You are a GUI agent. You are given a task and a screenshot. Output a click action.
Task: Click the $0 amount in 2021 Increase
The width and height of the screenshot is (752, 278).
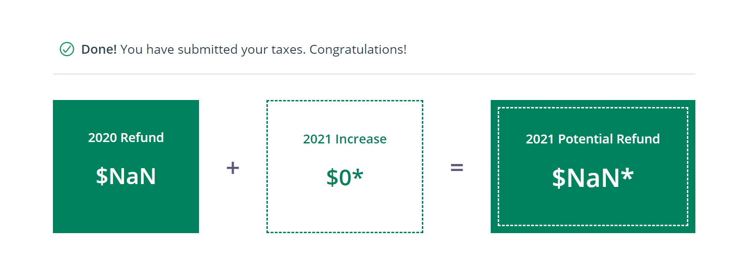[339, 178]
